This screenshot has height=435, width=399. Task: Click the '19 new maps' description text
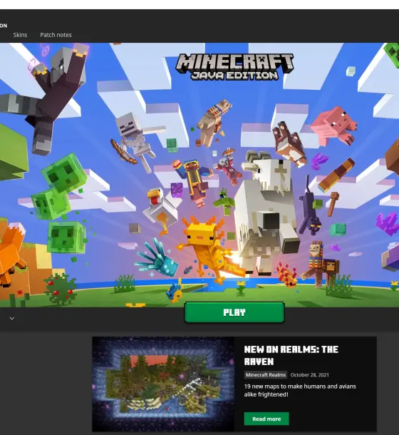[x=300, y=390]
